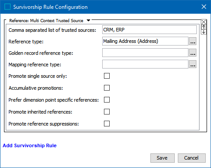Remove the Multi Context Trusted Source rule
211x168 pixels.
click(x=203, y=22)
